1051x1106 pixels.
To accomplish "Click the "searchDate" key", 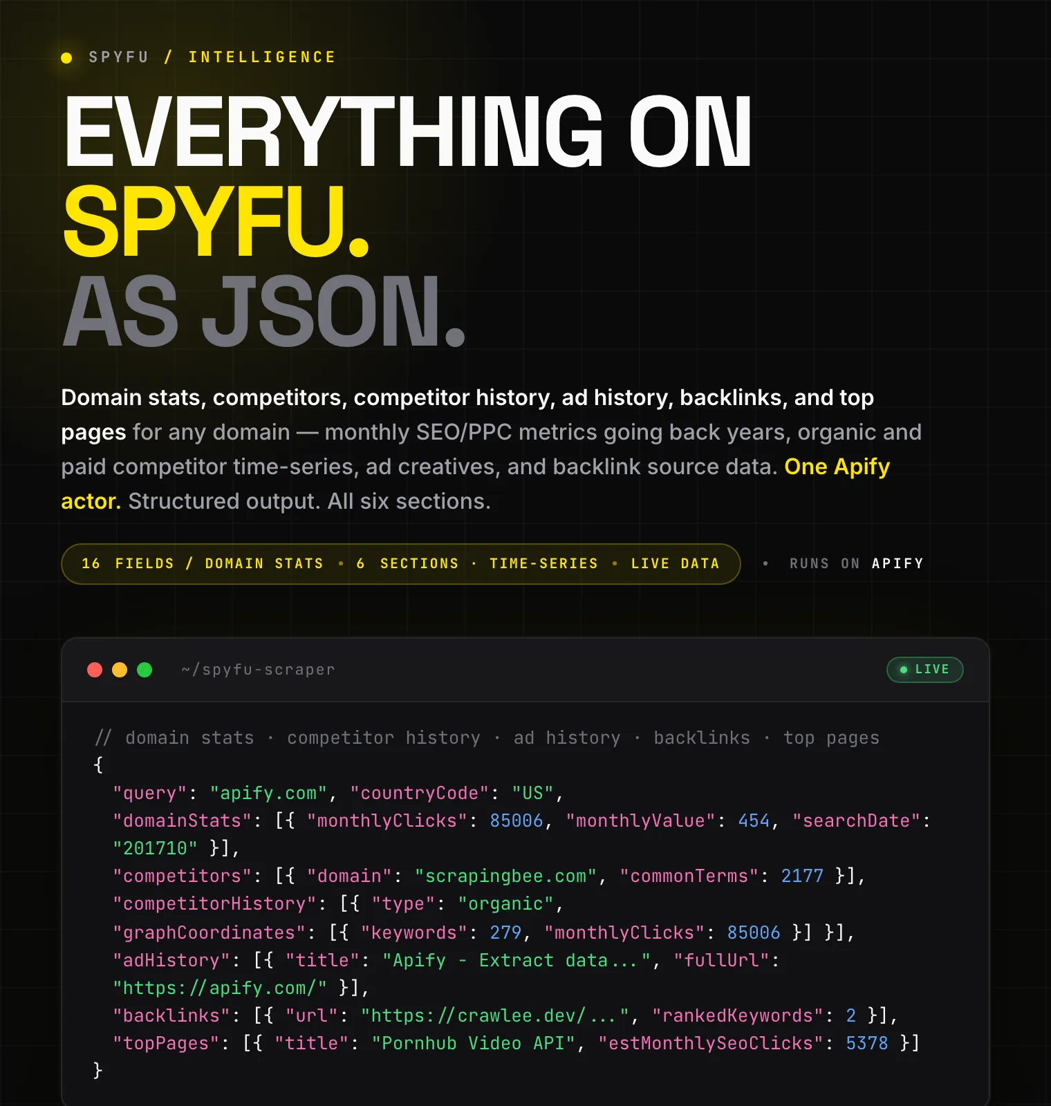I will pyautogui.click(x=857, y=821).
